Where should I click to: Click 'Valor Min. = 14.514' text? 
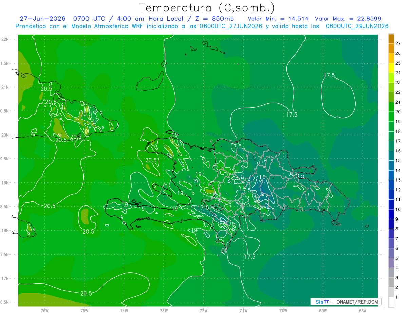coord(278,19)
